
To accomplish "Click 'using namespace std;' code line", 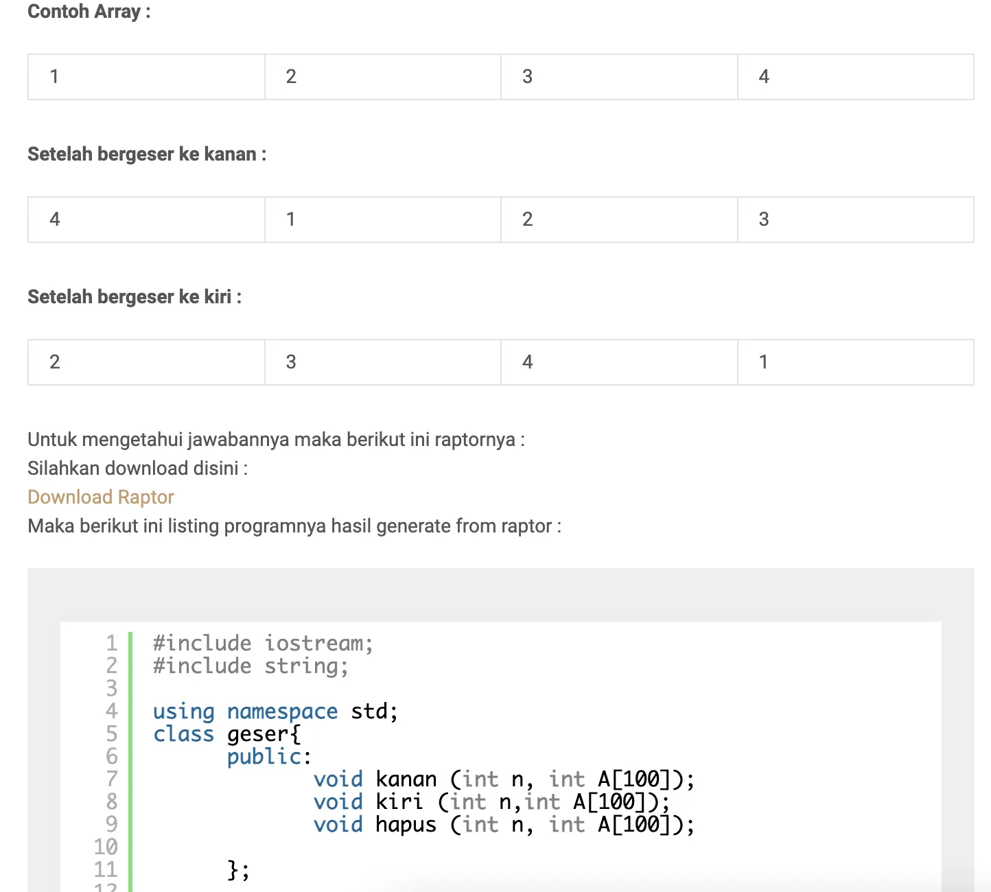I will pos(275,712).
